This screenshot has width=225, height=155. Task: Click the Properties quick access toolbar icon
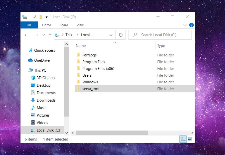tap(34, 17)
